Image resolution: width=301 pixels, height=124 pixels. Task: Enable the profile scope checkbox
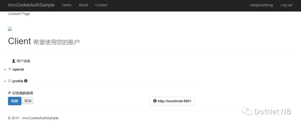(9, 81)
